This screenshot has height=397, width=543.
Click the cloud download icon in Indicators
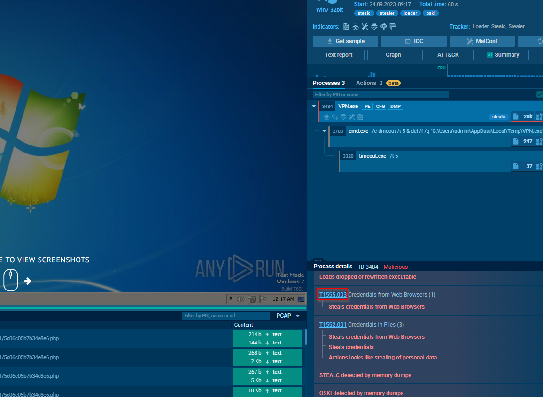pos(384,27)
